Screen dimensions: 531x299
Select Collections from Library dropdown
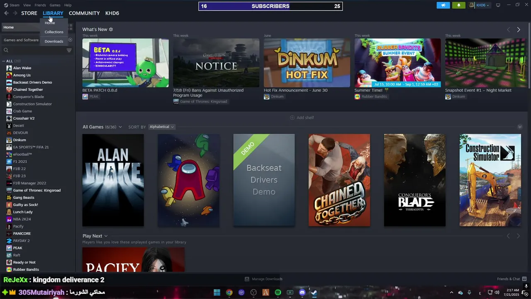click(x=54, y=32)
